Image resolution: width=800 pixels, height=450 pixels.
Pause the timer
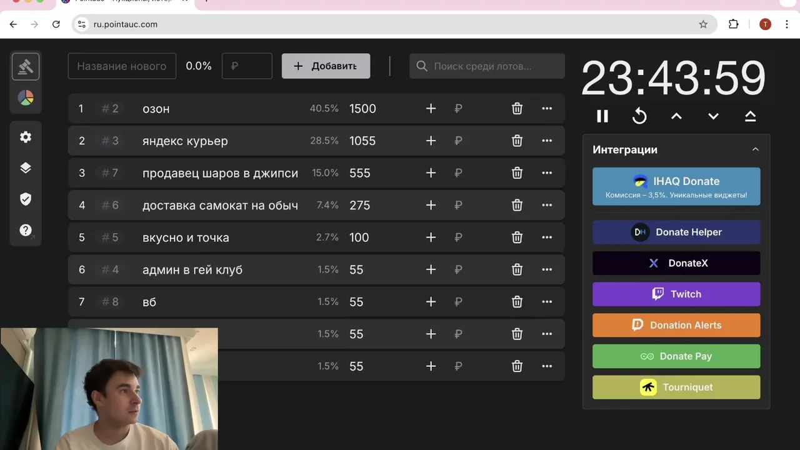coord(602,116)
